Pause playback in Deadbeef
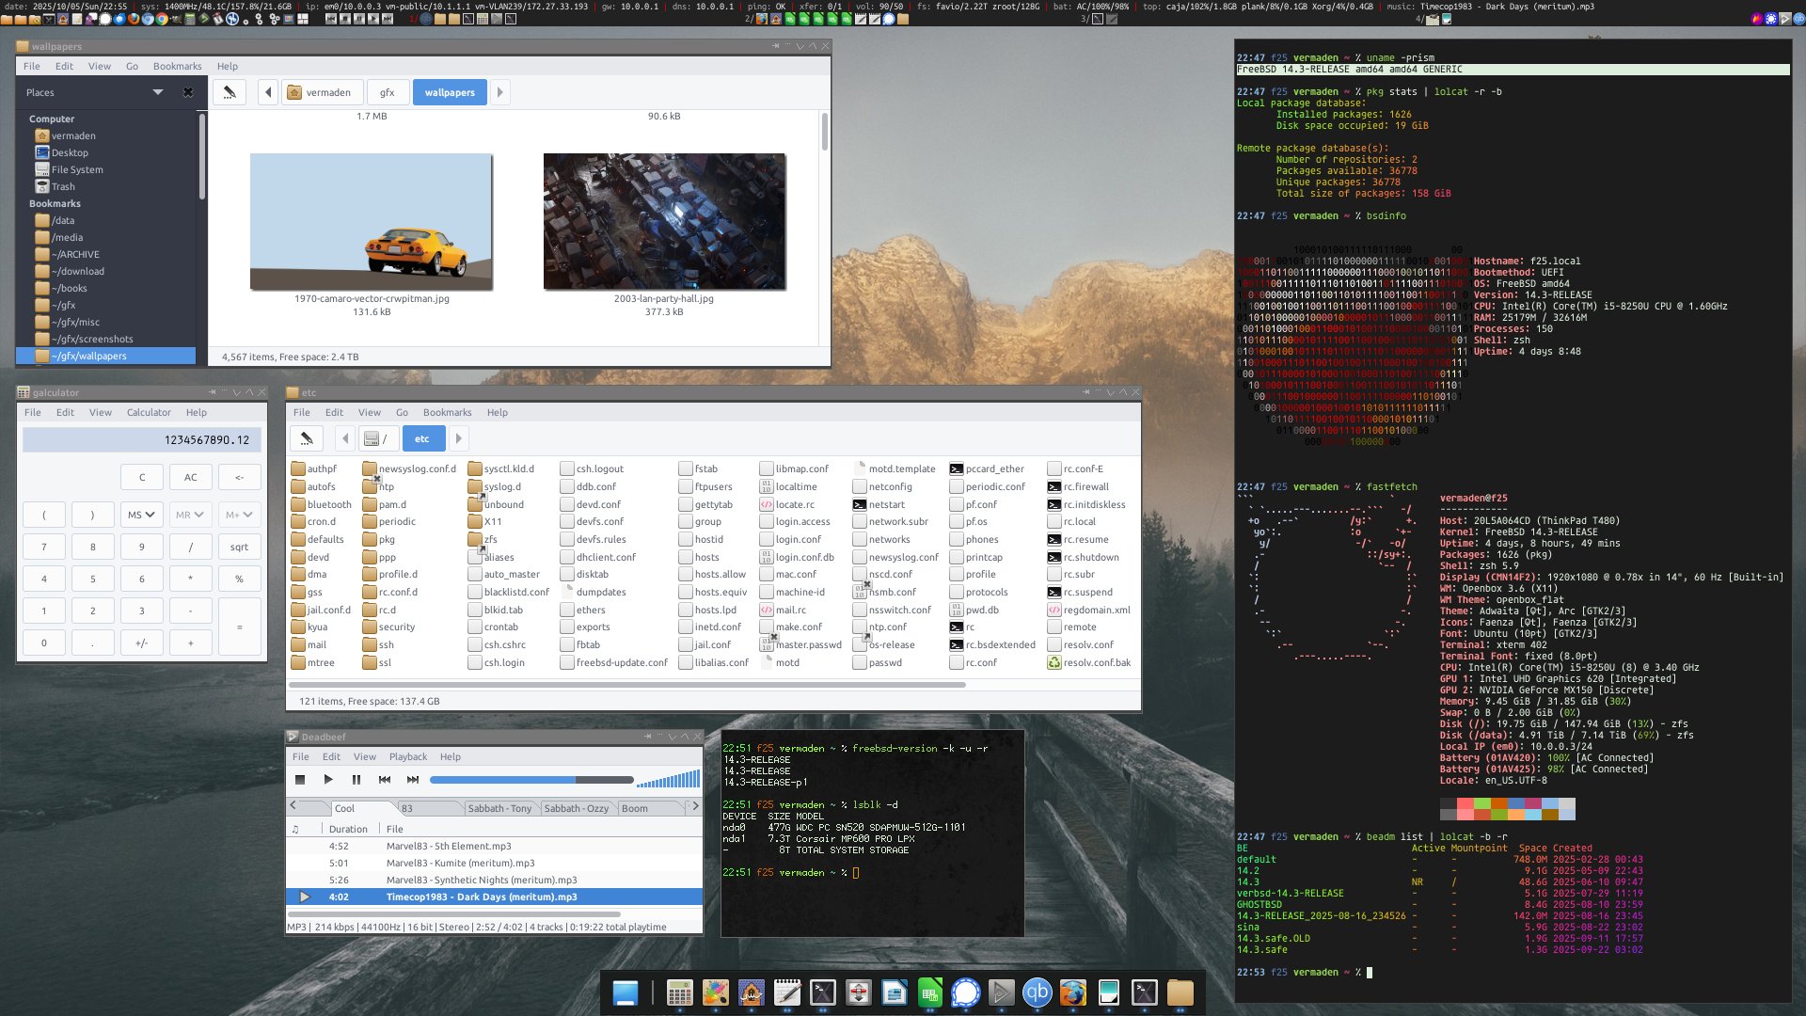The height and width of the screenshot is (1016, 1806). coord(356,779)
